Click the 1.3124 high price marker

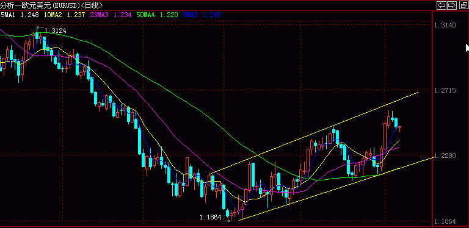pos(56,30)
